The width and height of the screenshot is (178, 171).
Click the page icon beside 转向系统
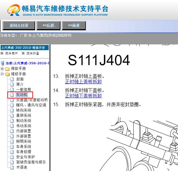click(12, 110)
